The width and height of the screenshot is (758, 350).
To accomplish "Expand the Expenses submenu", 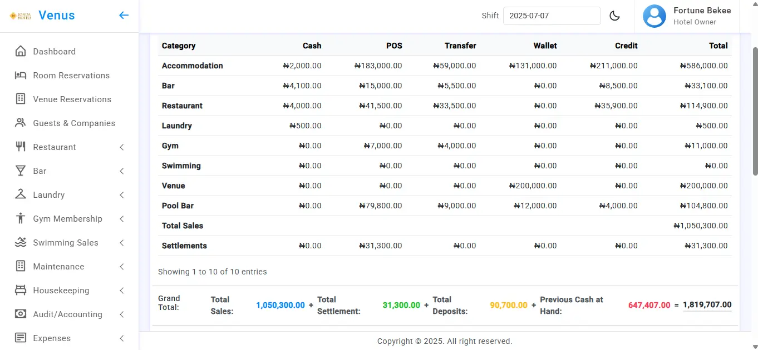I will pos(121,338).
